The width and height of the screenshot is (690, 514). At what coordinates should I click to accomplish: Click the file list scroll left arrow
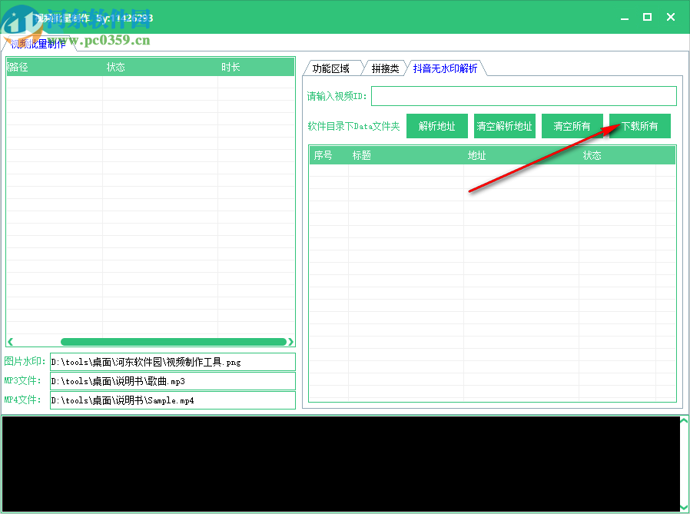[11, 342]
